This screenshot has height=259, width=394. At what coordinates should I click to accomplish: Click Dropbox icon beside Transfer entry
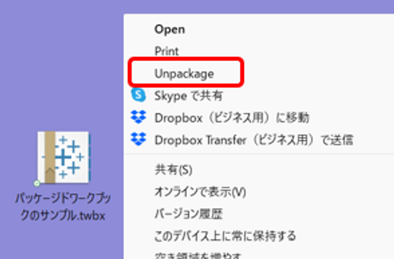[x=138, y=139]
